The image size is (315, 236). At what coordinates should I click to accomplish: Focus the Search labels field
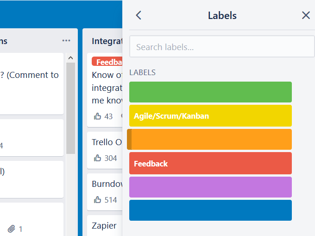click(x=222, y=47)
